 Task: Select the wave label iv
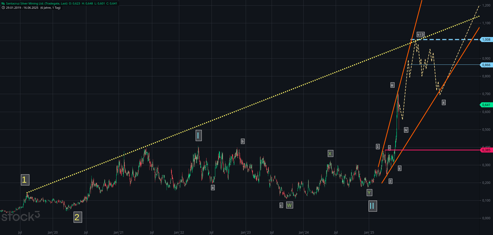point(406,130)
